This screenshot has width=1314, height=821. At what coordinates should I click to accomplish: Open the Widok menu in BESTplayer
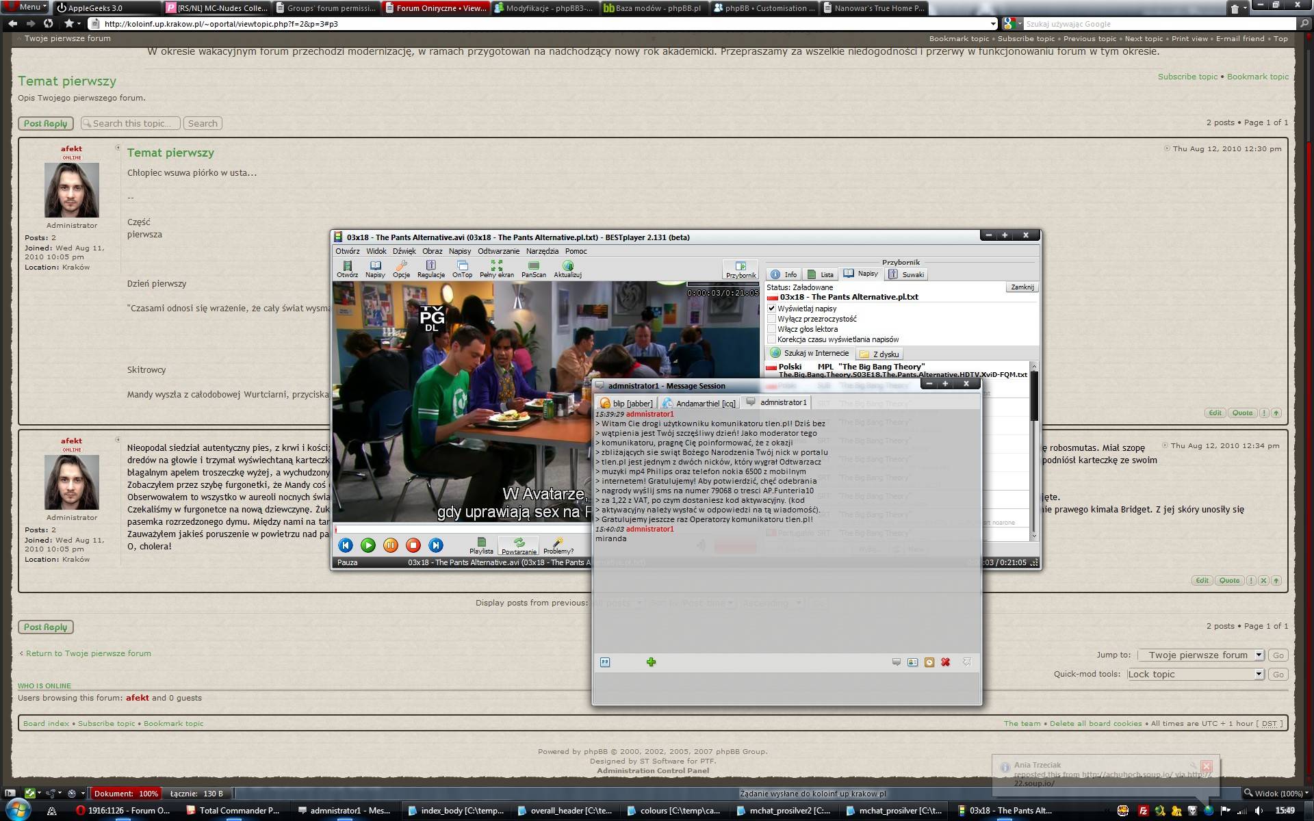point(376,251)
